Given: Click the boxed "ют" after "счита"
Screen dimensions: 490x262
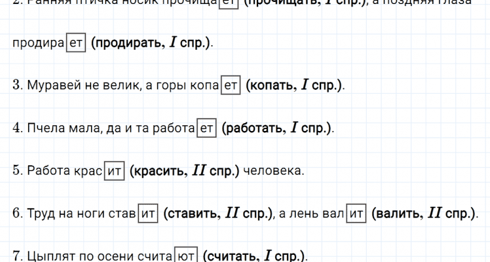Looking at the screenshot, I should [185, 255].
